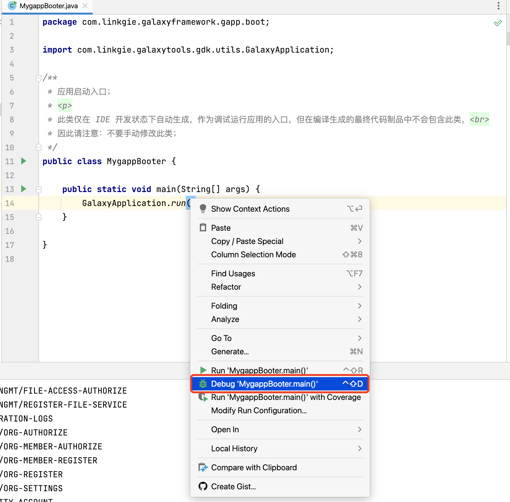Click the Run with Coverage shield icon
The height and width of the screenshot is (502, 510).
pos(203,397)
